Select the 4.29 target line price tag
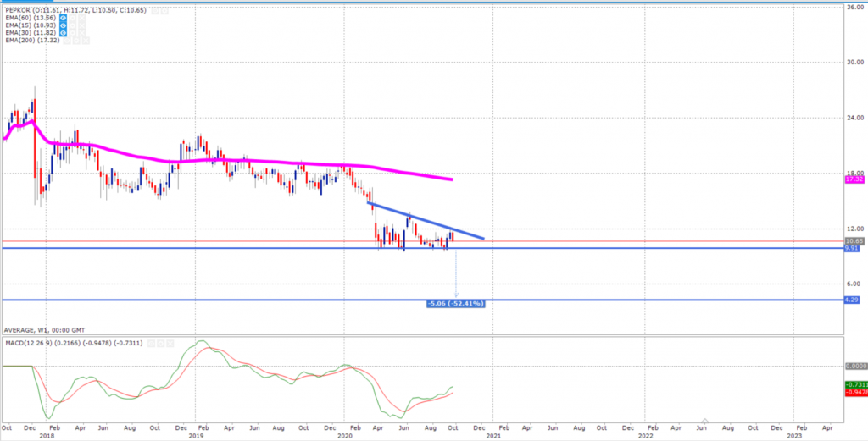Viewport: 868px width, 441px height. coord(851,300)
